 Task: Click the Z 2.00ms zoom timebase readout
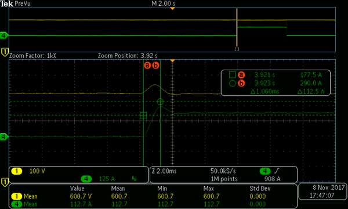click(164, 171)
